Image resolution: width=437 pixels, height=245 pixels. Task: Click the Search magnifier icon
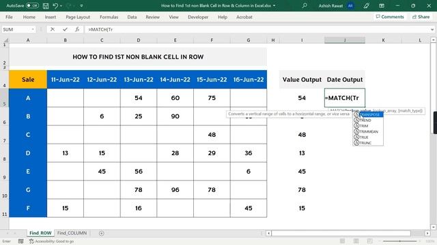(x=305, y=5)
